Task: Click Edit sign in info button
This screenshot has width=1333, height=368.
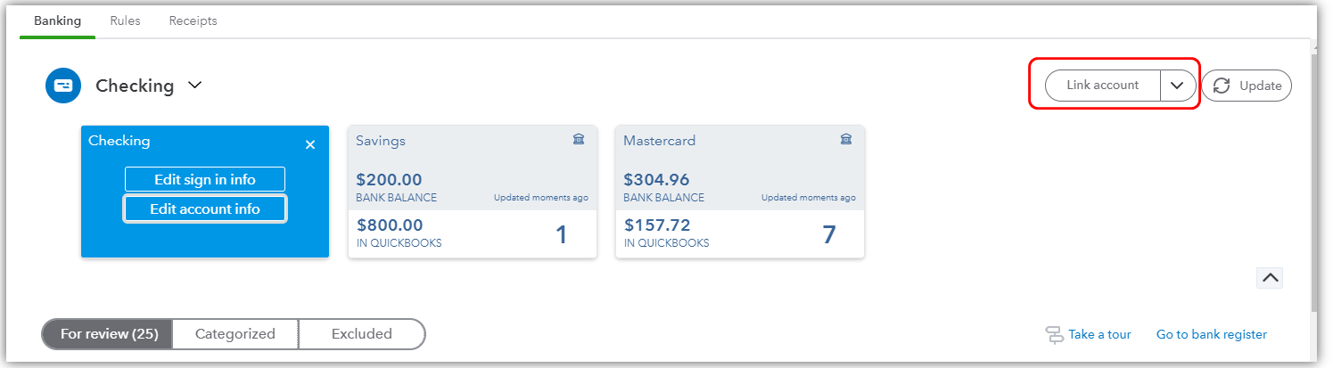Action: coord(205,179)
